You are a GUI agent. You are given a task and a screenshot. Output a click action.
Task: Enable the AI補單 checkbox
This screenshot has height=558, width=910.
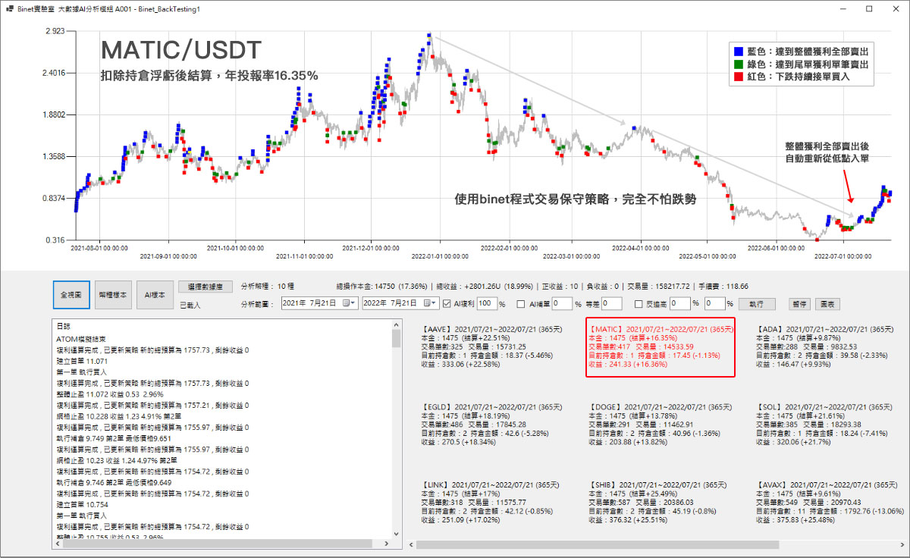(x=521, y=304)
